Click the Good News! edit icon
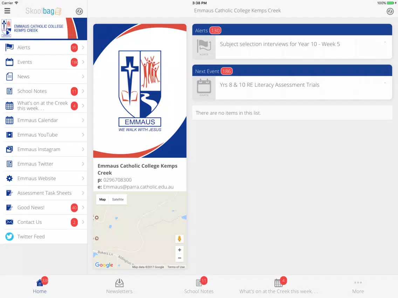Image resolution: width=398 pixels, height=298 pixels. coord(9,207)
